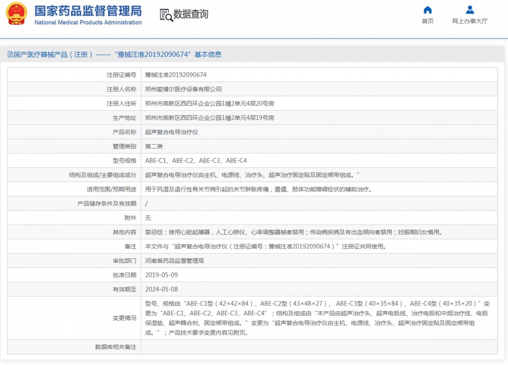Select registration number 豫械注准20192090674 value
508x365 pixels.
(x=176, y=75)
